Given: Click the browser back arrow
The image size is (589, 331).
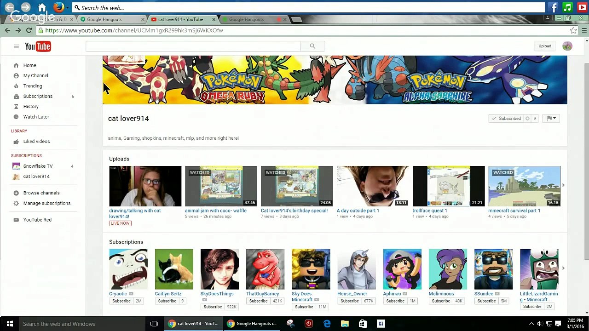Looking at the screenshot, I should tap(7, 30).
